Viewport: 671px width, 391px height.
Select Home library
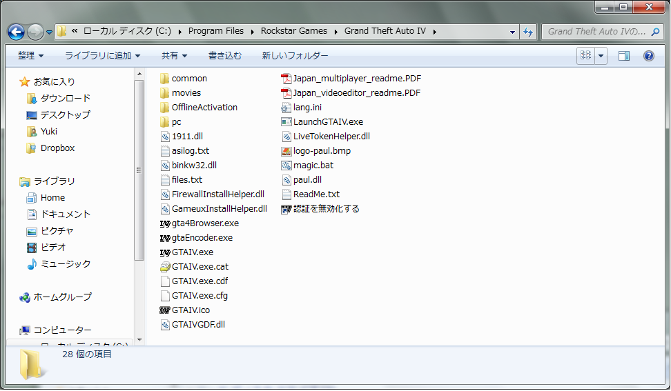pos(46,198)
